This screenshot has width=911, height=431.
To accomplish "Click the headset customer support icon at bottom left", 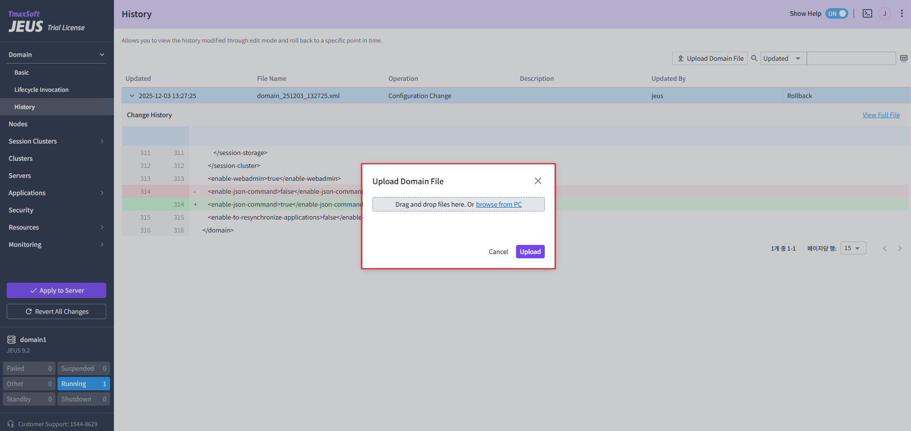I will (11, 423).
